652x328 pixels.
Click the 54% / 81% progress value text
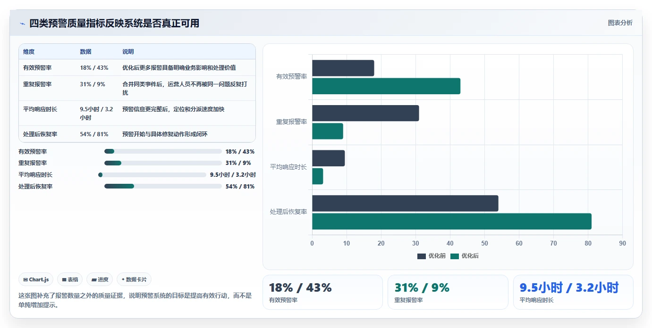point(240,187)
